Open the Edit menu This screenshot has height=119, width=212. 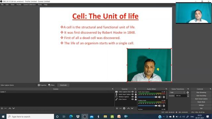click(7, 5)
